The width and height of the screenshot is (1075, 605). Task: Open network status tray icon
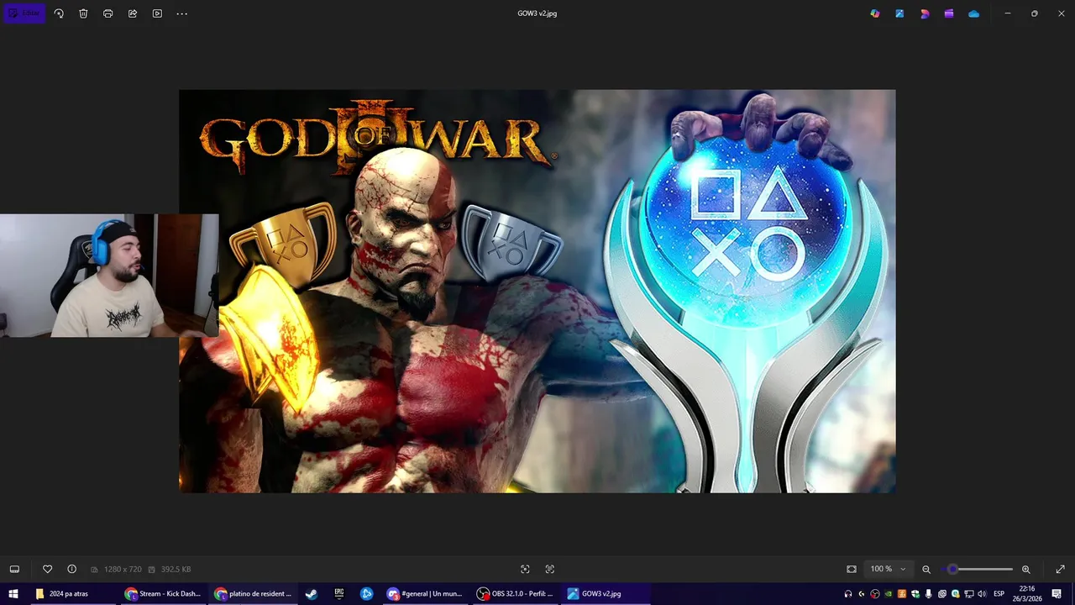(x=968, y=594)
